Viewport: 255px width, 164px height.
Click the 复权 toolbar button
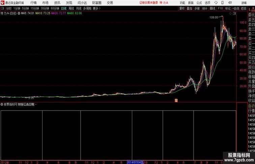pyautogui.click(x=182, y=8)
